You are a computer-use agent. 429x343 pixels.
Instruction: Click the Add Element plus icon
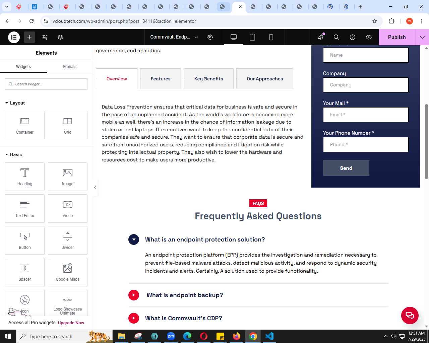click(29, 37)
